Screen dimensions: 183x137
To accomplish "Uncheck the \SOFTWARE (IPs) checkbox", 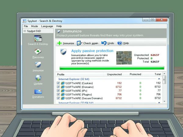I will pos(58,91).
